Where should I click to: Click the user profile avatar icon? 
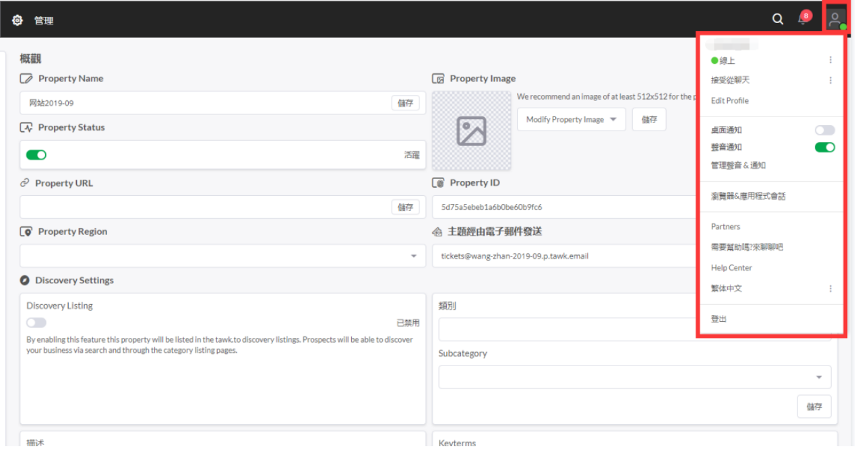(x=836, y=20)
